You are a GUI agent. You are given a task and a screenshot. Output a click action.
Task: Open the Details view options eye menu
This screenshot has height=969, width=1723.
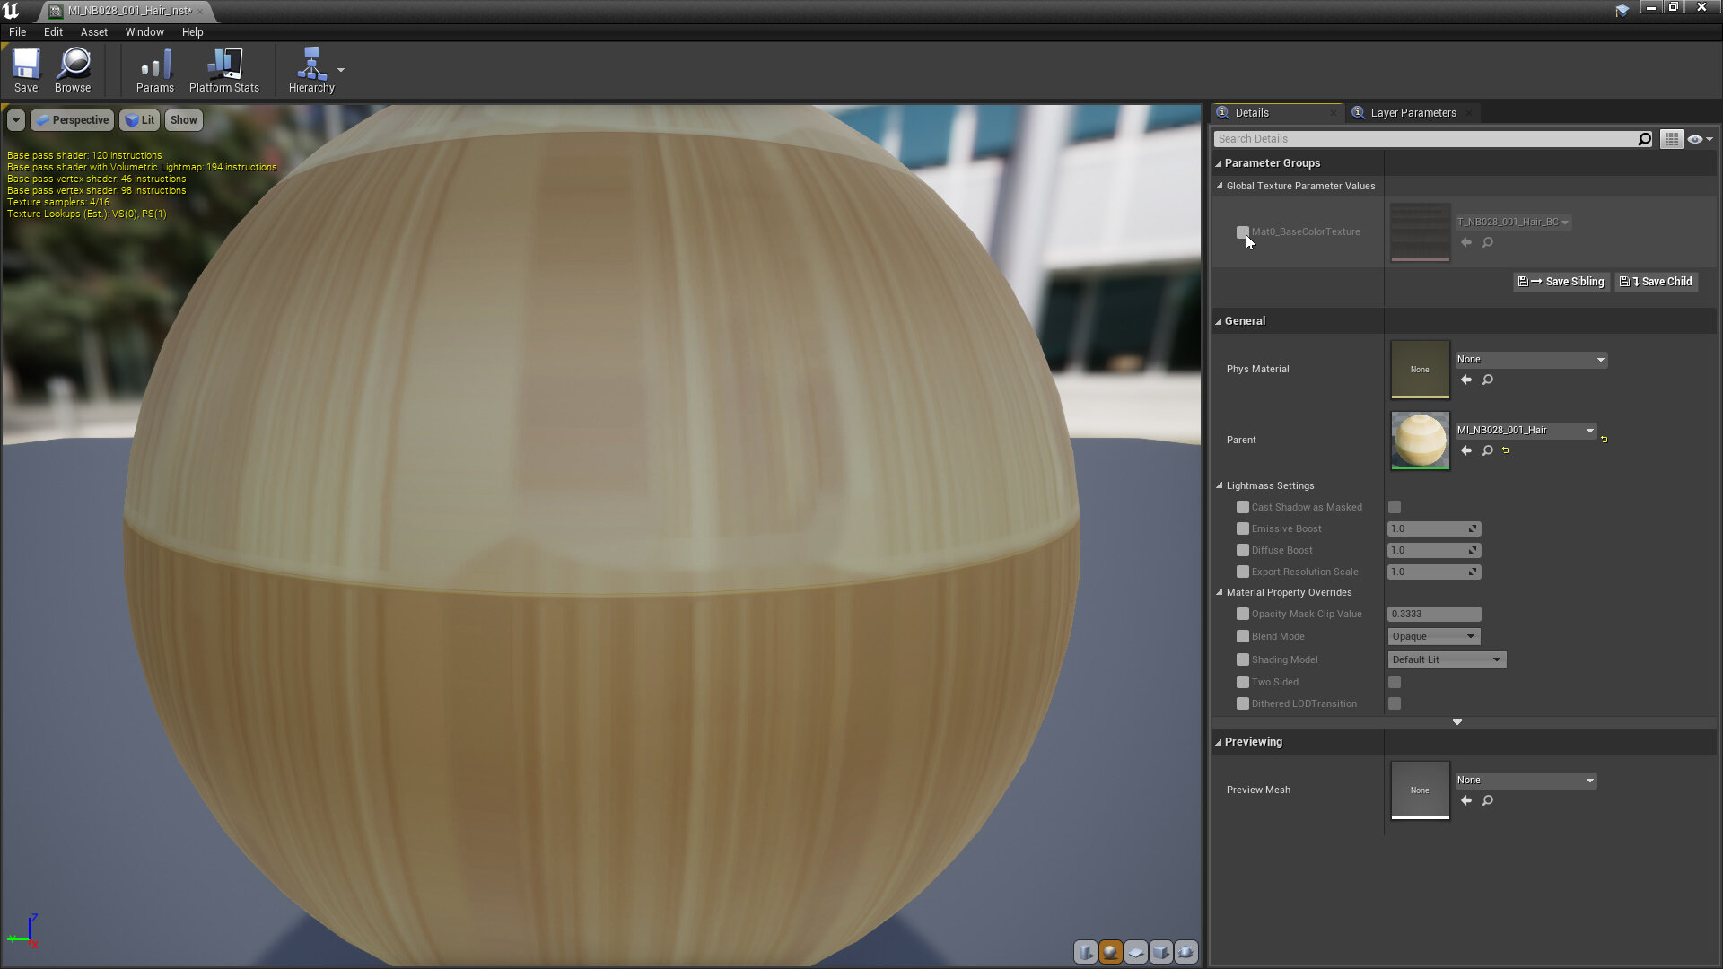coord(1700,139)
